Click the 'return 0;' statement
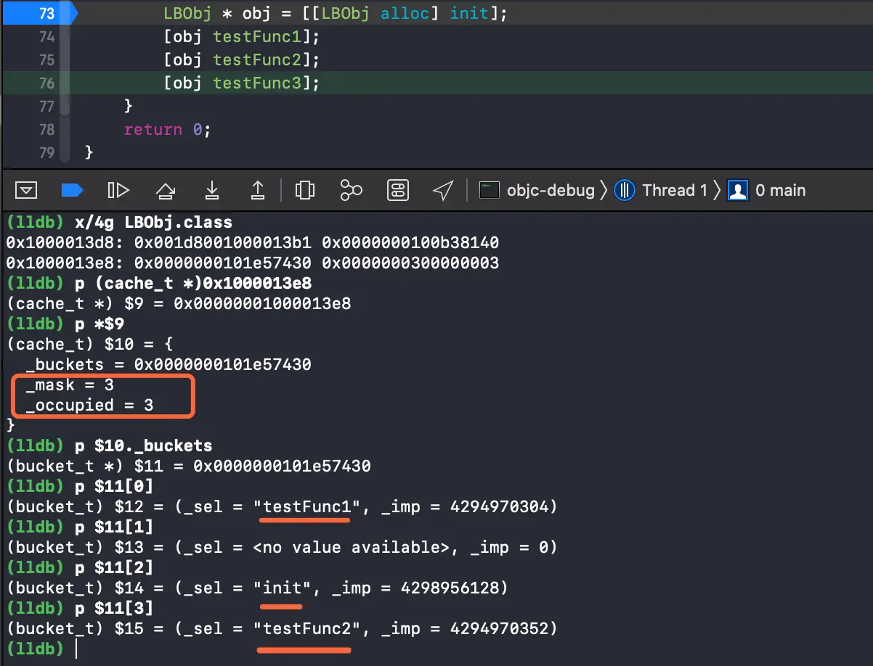The image size is (873, 666). (167, 130)
